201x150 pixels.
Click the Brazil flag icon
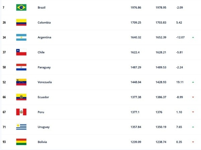coord(21,7)
